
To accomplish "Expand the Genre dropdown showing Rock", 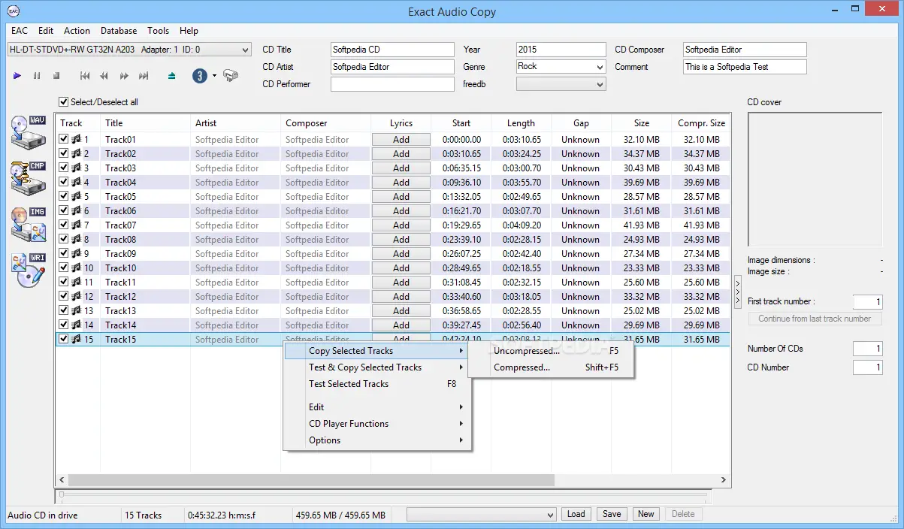I will coord(599,67).
